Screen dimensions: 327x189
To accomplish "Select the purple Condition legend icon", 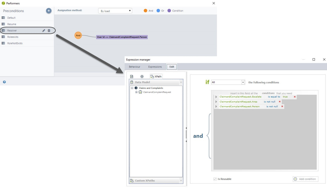I will click(169, 11).
